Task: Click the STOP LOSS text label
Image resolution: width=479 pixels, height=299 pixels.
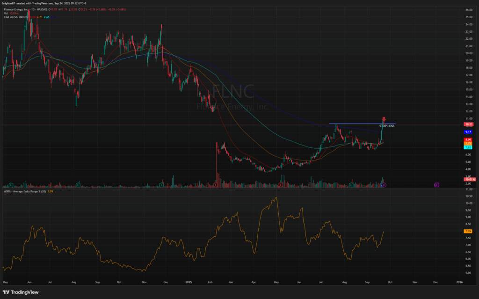Action: coord(387,126)
